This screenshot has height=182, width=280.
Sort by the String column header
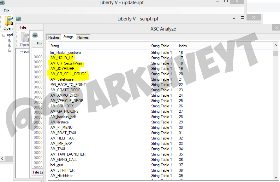tap(99, 46)
